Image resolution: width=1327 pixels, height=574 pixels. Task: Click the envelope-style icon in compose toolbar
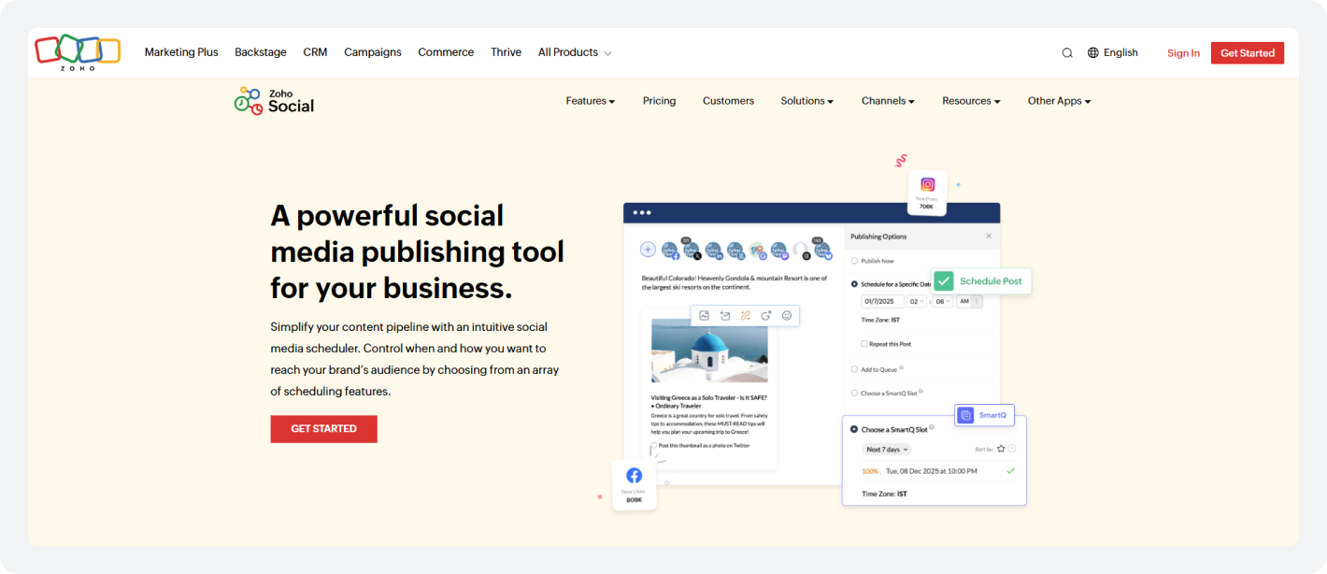pyautogui.click(x=724, y=316)
